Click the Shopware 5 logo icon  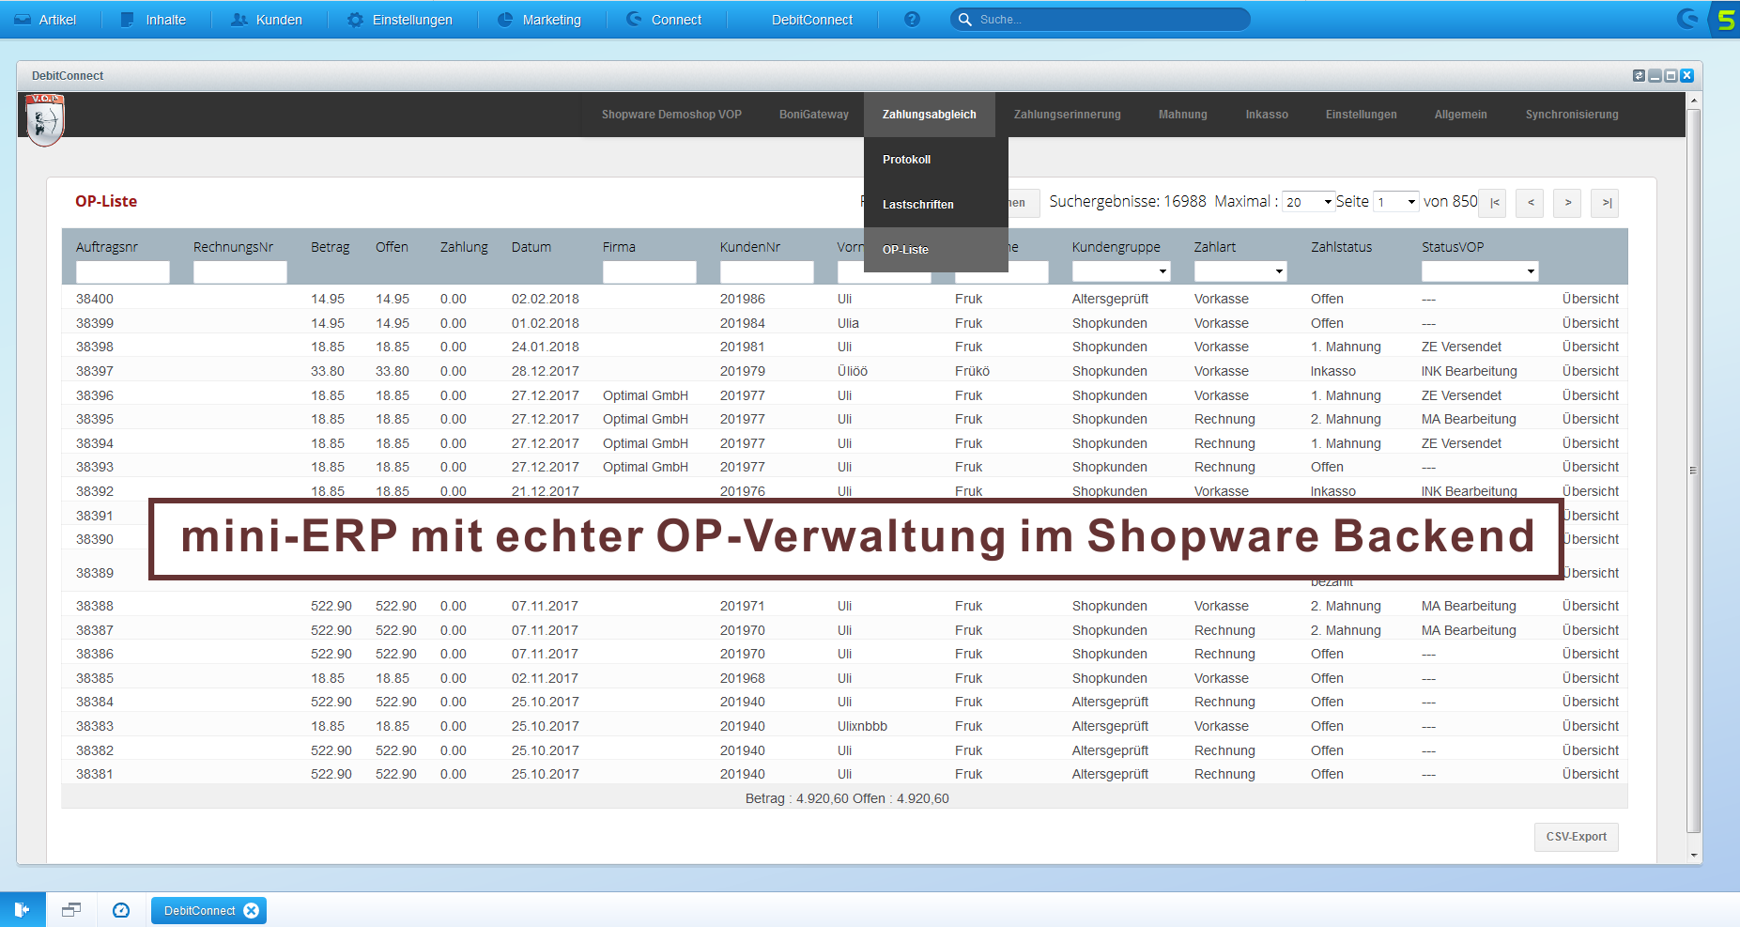[x=1726, y=20]
